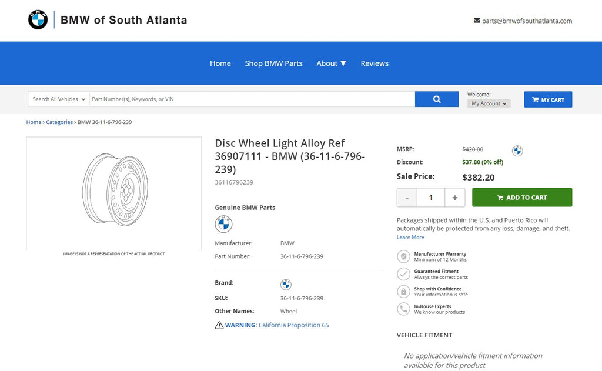Click the In-House Experts phone icon
This screenshot has width=602, height=371.
tap(403, 309)
